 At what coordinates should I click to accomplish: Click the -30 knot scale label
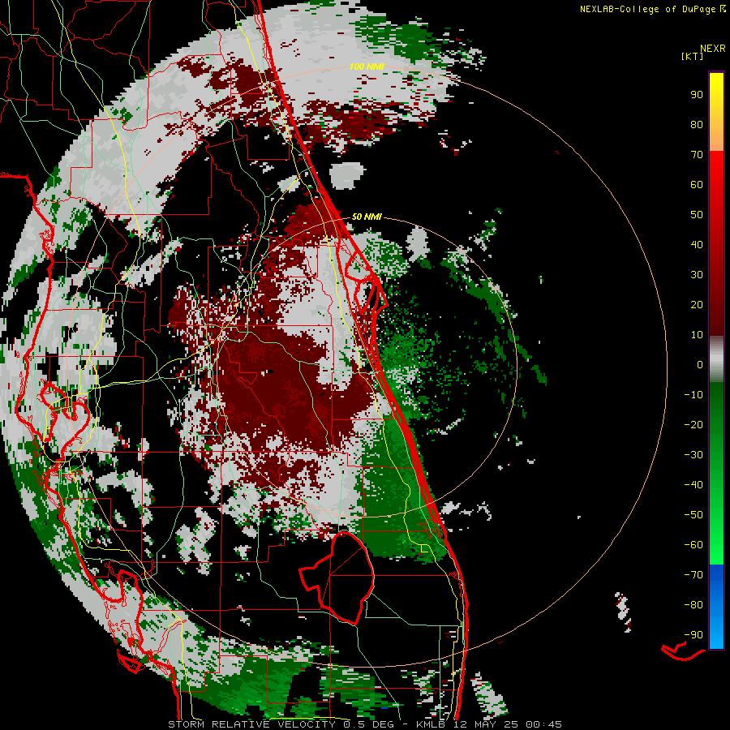[693, 455]
